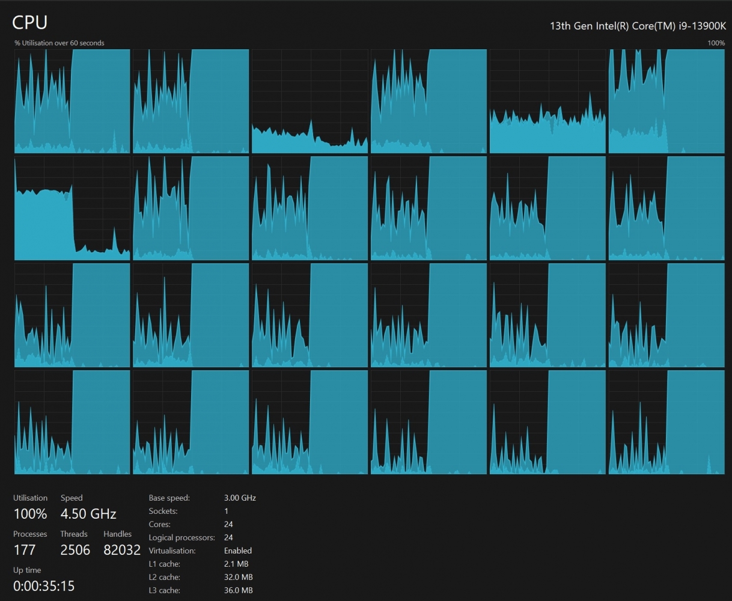Select the Threads count 2506
The height and width of the screenshot is (601, 732).
click(x=75, y=550)
